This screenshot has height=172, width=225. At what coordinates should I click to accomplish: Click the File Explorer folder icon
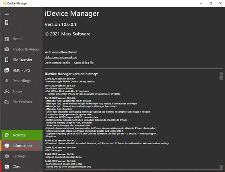point(6,102)
